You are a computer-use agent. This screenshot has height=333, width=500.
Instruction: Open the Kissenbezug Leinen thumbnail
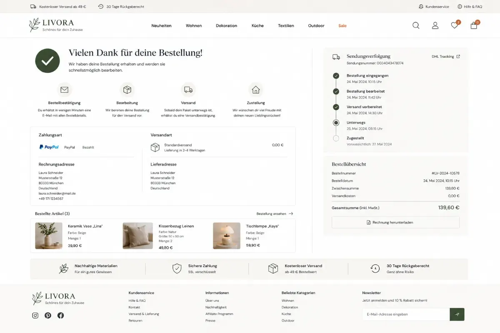point(137,236)
